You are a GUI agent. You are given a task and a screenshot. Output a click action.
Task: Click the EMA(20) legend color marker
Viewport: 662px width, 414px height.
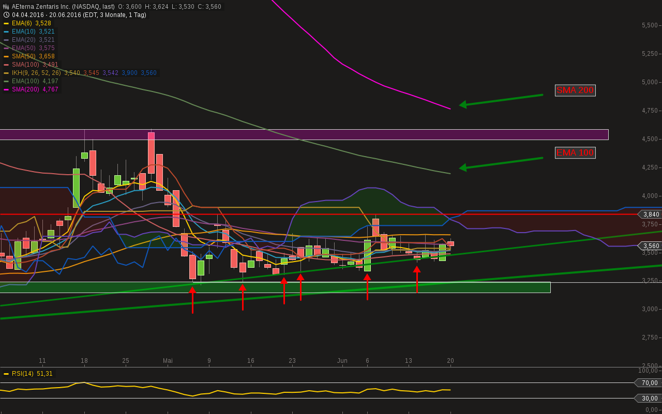click(x=6, y=40)
